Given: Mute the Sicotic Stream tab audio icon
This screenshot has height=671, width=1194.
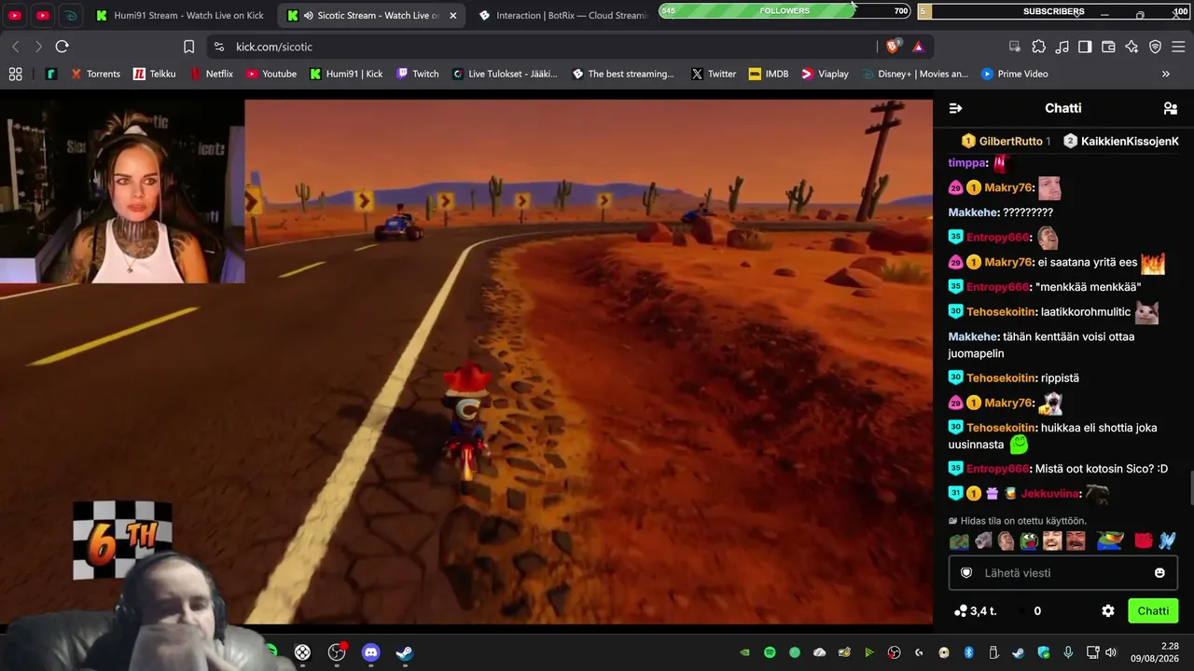Looking at the screenshot, I should click(308, 16).
